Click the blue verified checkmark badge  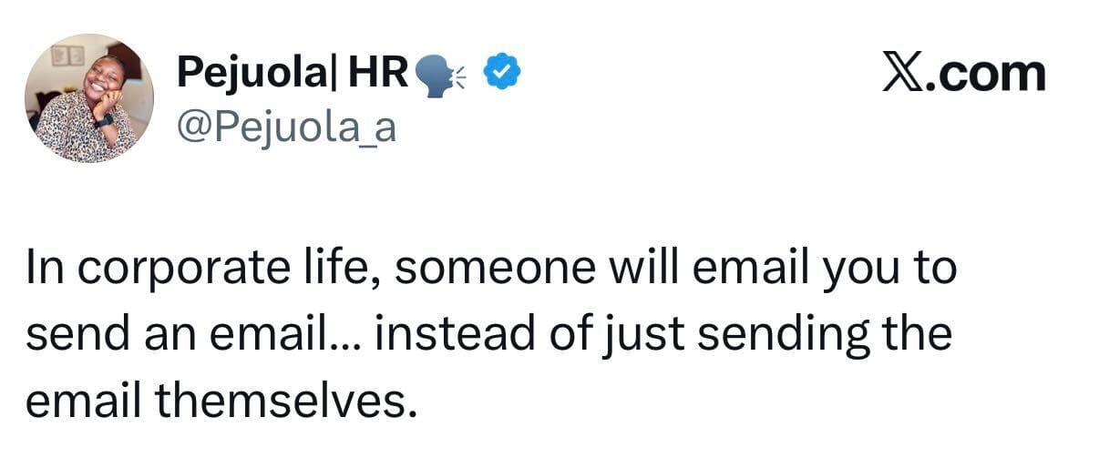[499, 71]
